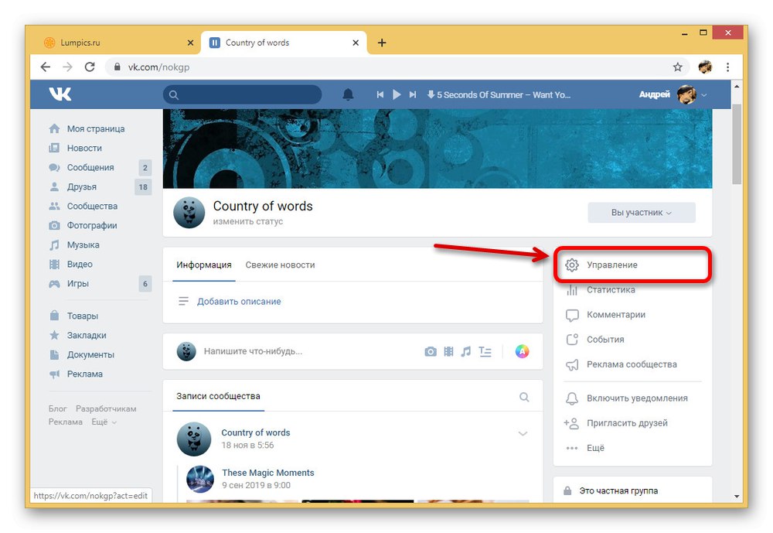
Task: Open Chrome three-dot menu
Action: [x=727, y=67]
